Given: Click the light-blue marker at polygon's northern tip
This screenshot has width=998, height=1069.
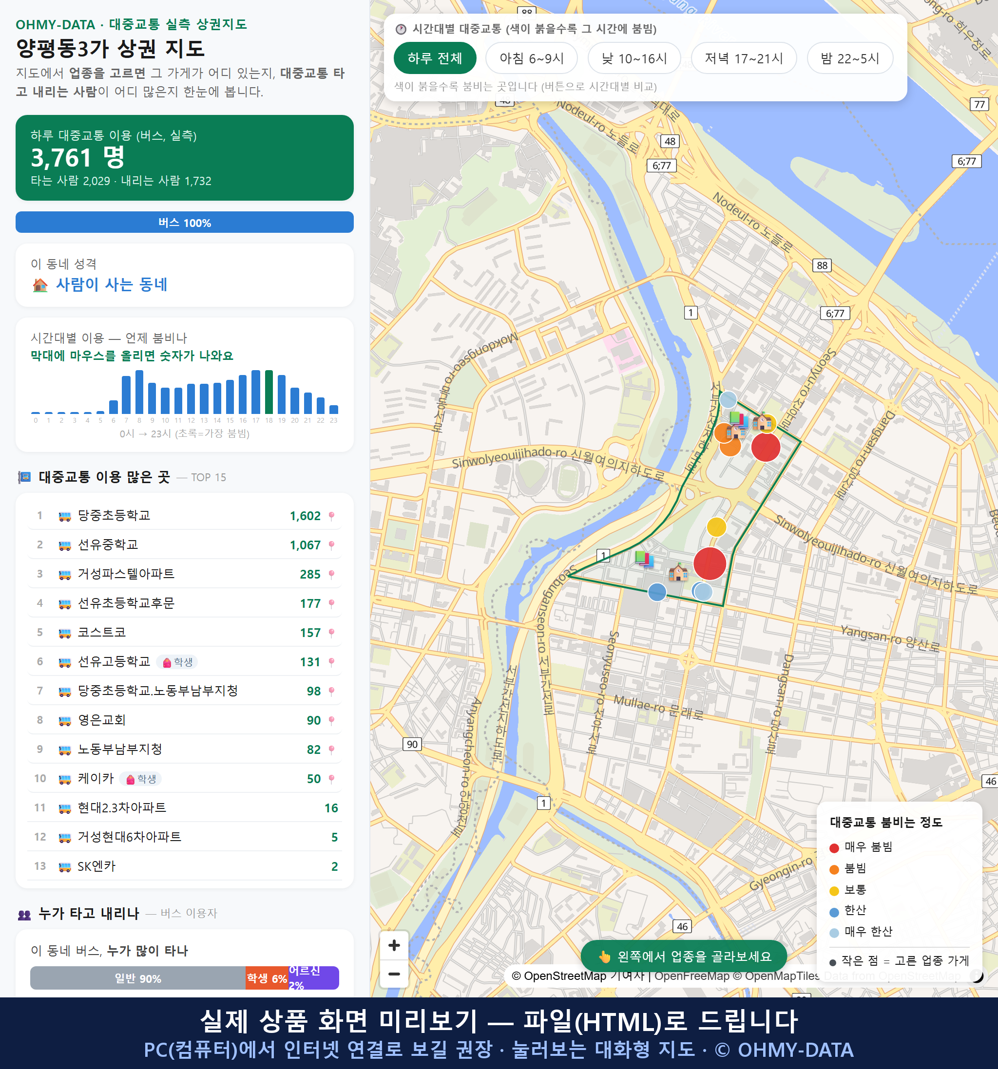Looking at the screenshot, I should click(728, 399).
